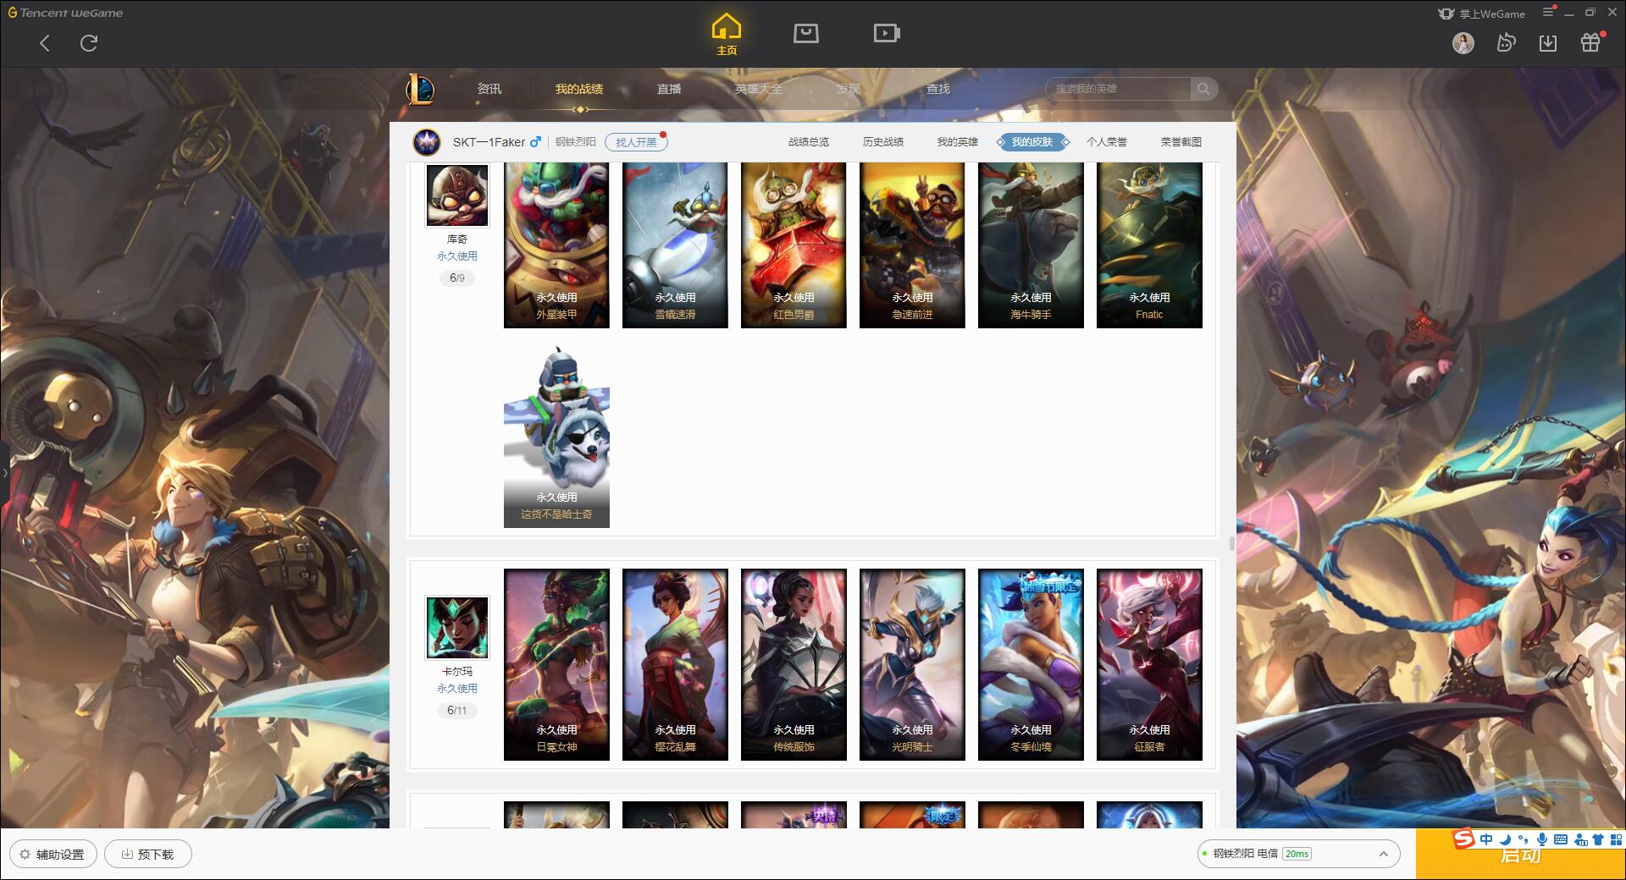The height and width of the screenshot is (880, 1626).
Task: Open the 发现 discover tab
Action: [849, 89]
